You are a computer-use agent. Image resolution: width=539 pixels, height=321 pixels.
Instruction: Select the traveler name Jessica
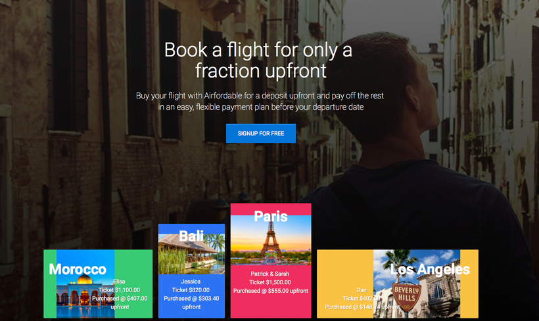[191, 282]
